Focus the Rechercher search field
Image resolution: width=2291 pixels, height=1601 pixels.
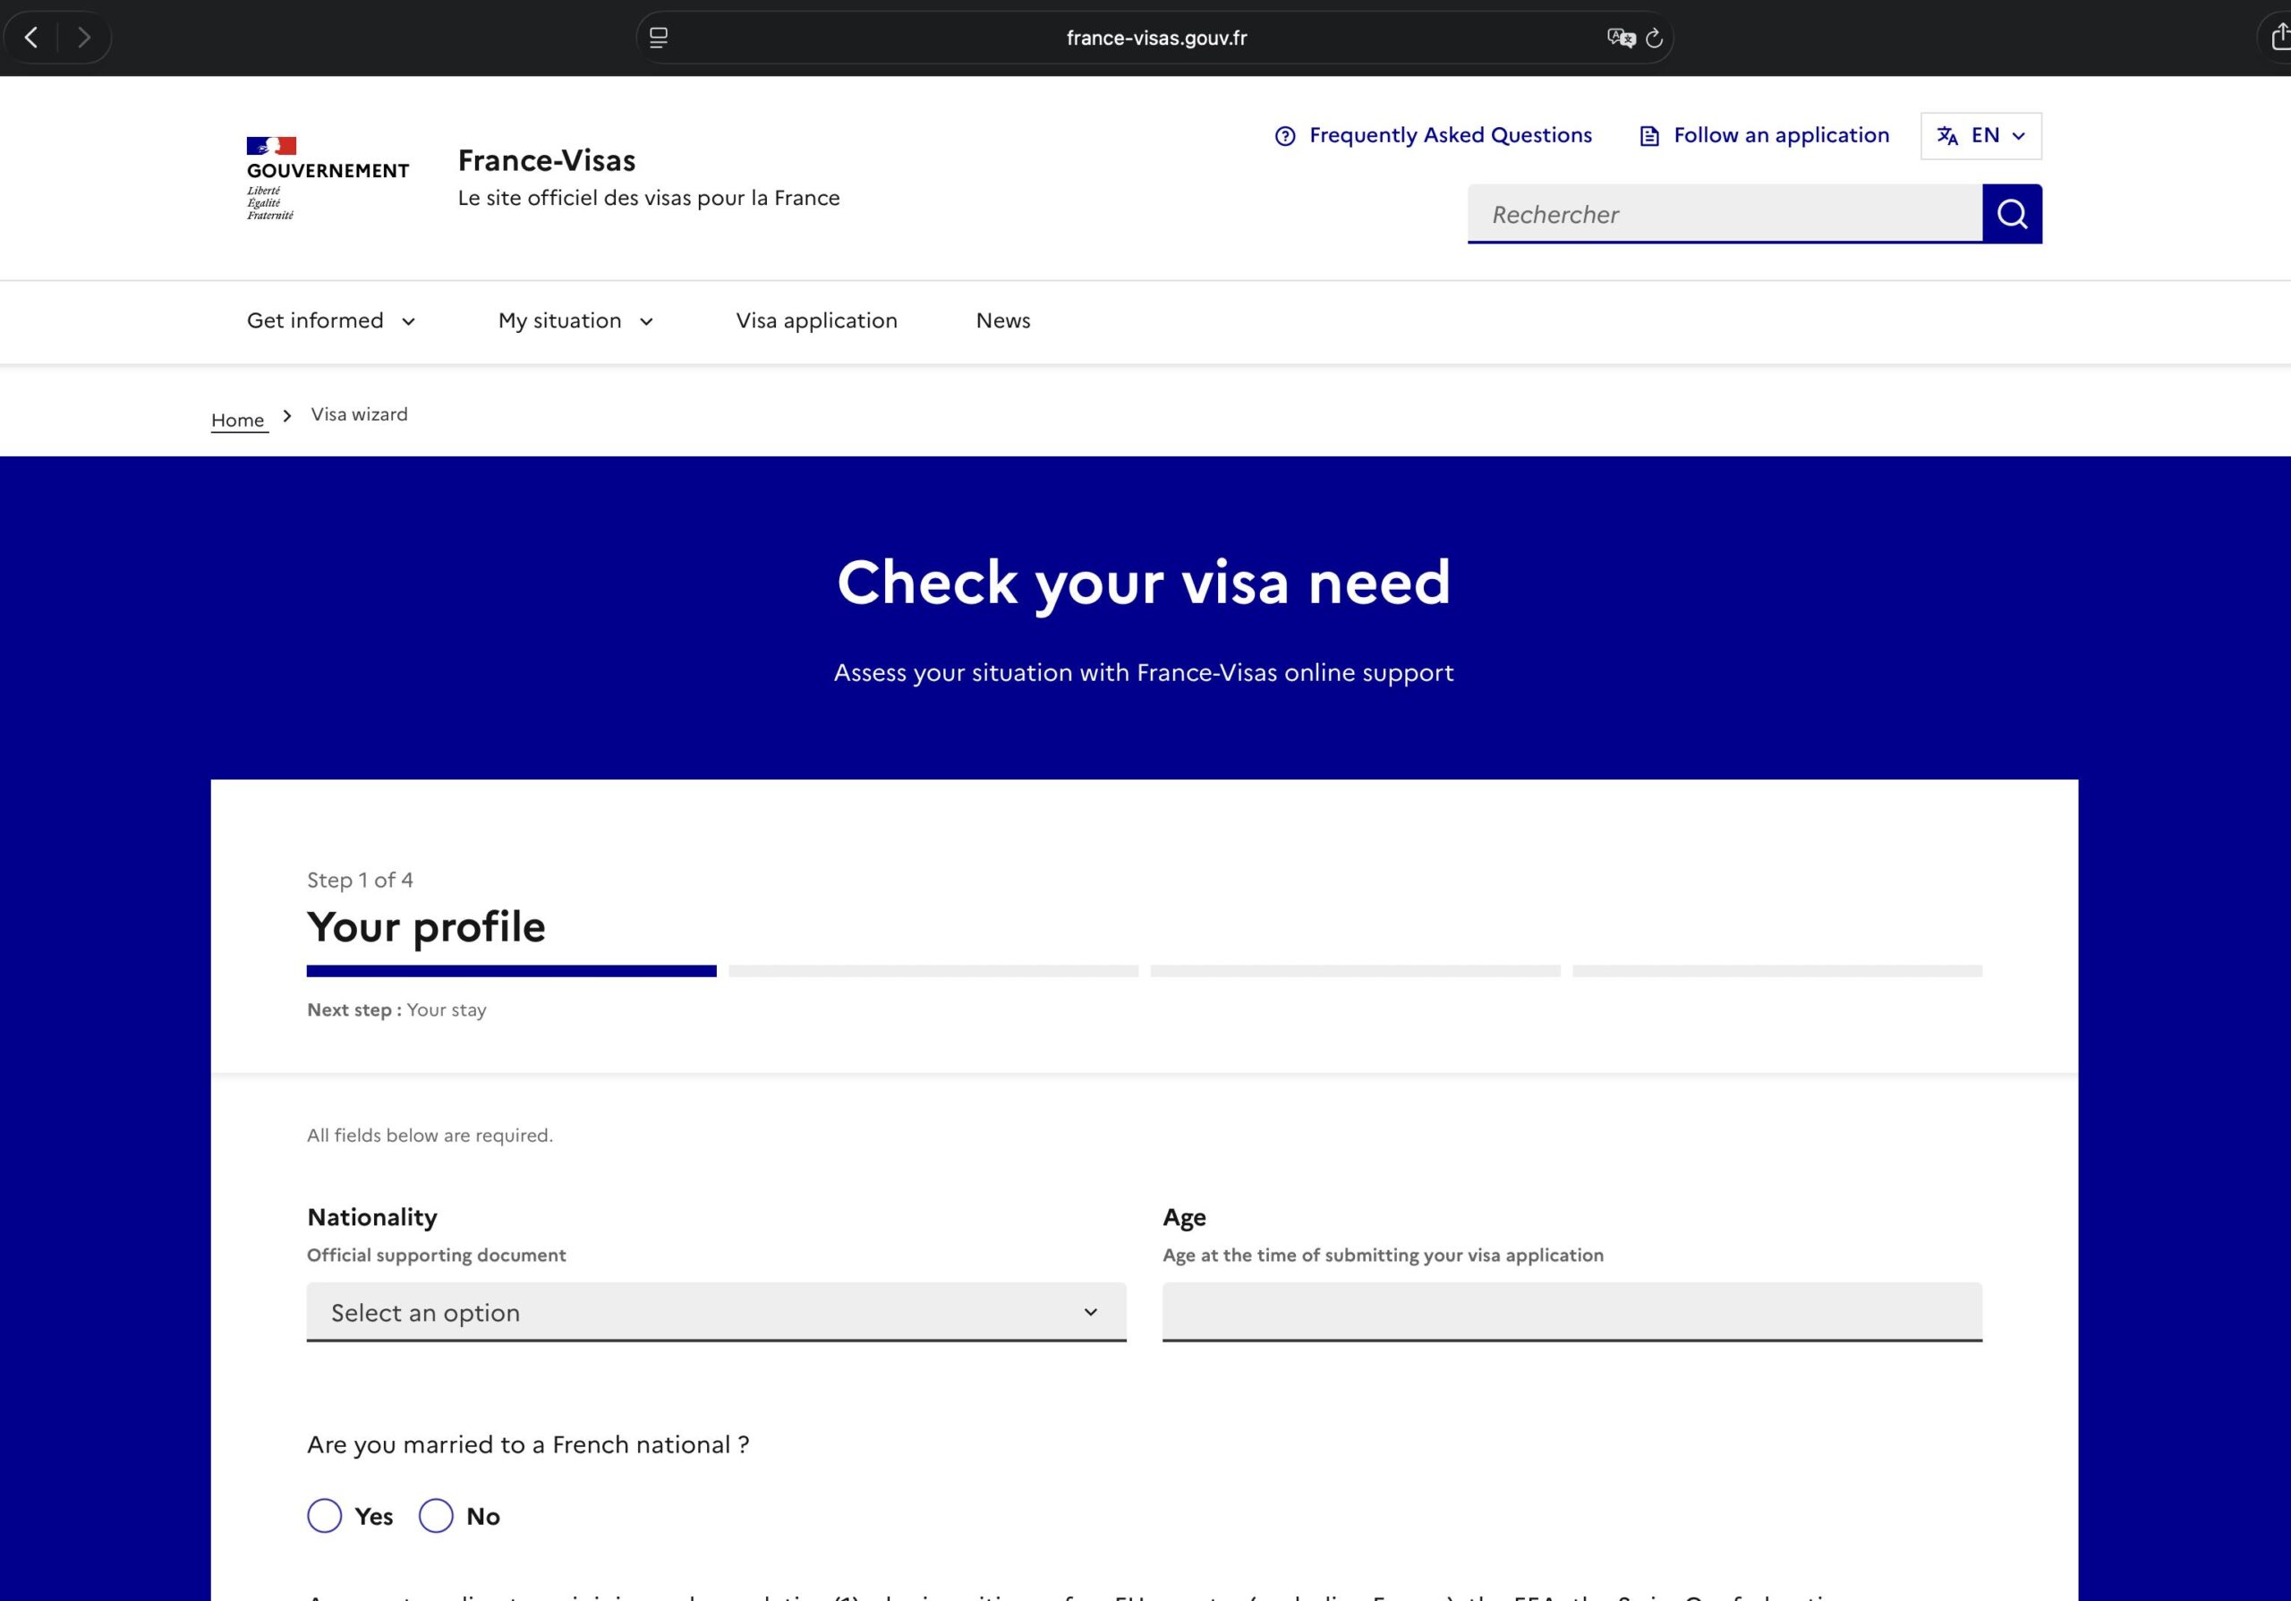tap(1725, 214)
